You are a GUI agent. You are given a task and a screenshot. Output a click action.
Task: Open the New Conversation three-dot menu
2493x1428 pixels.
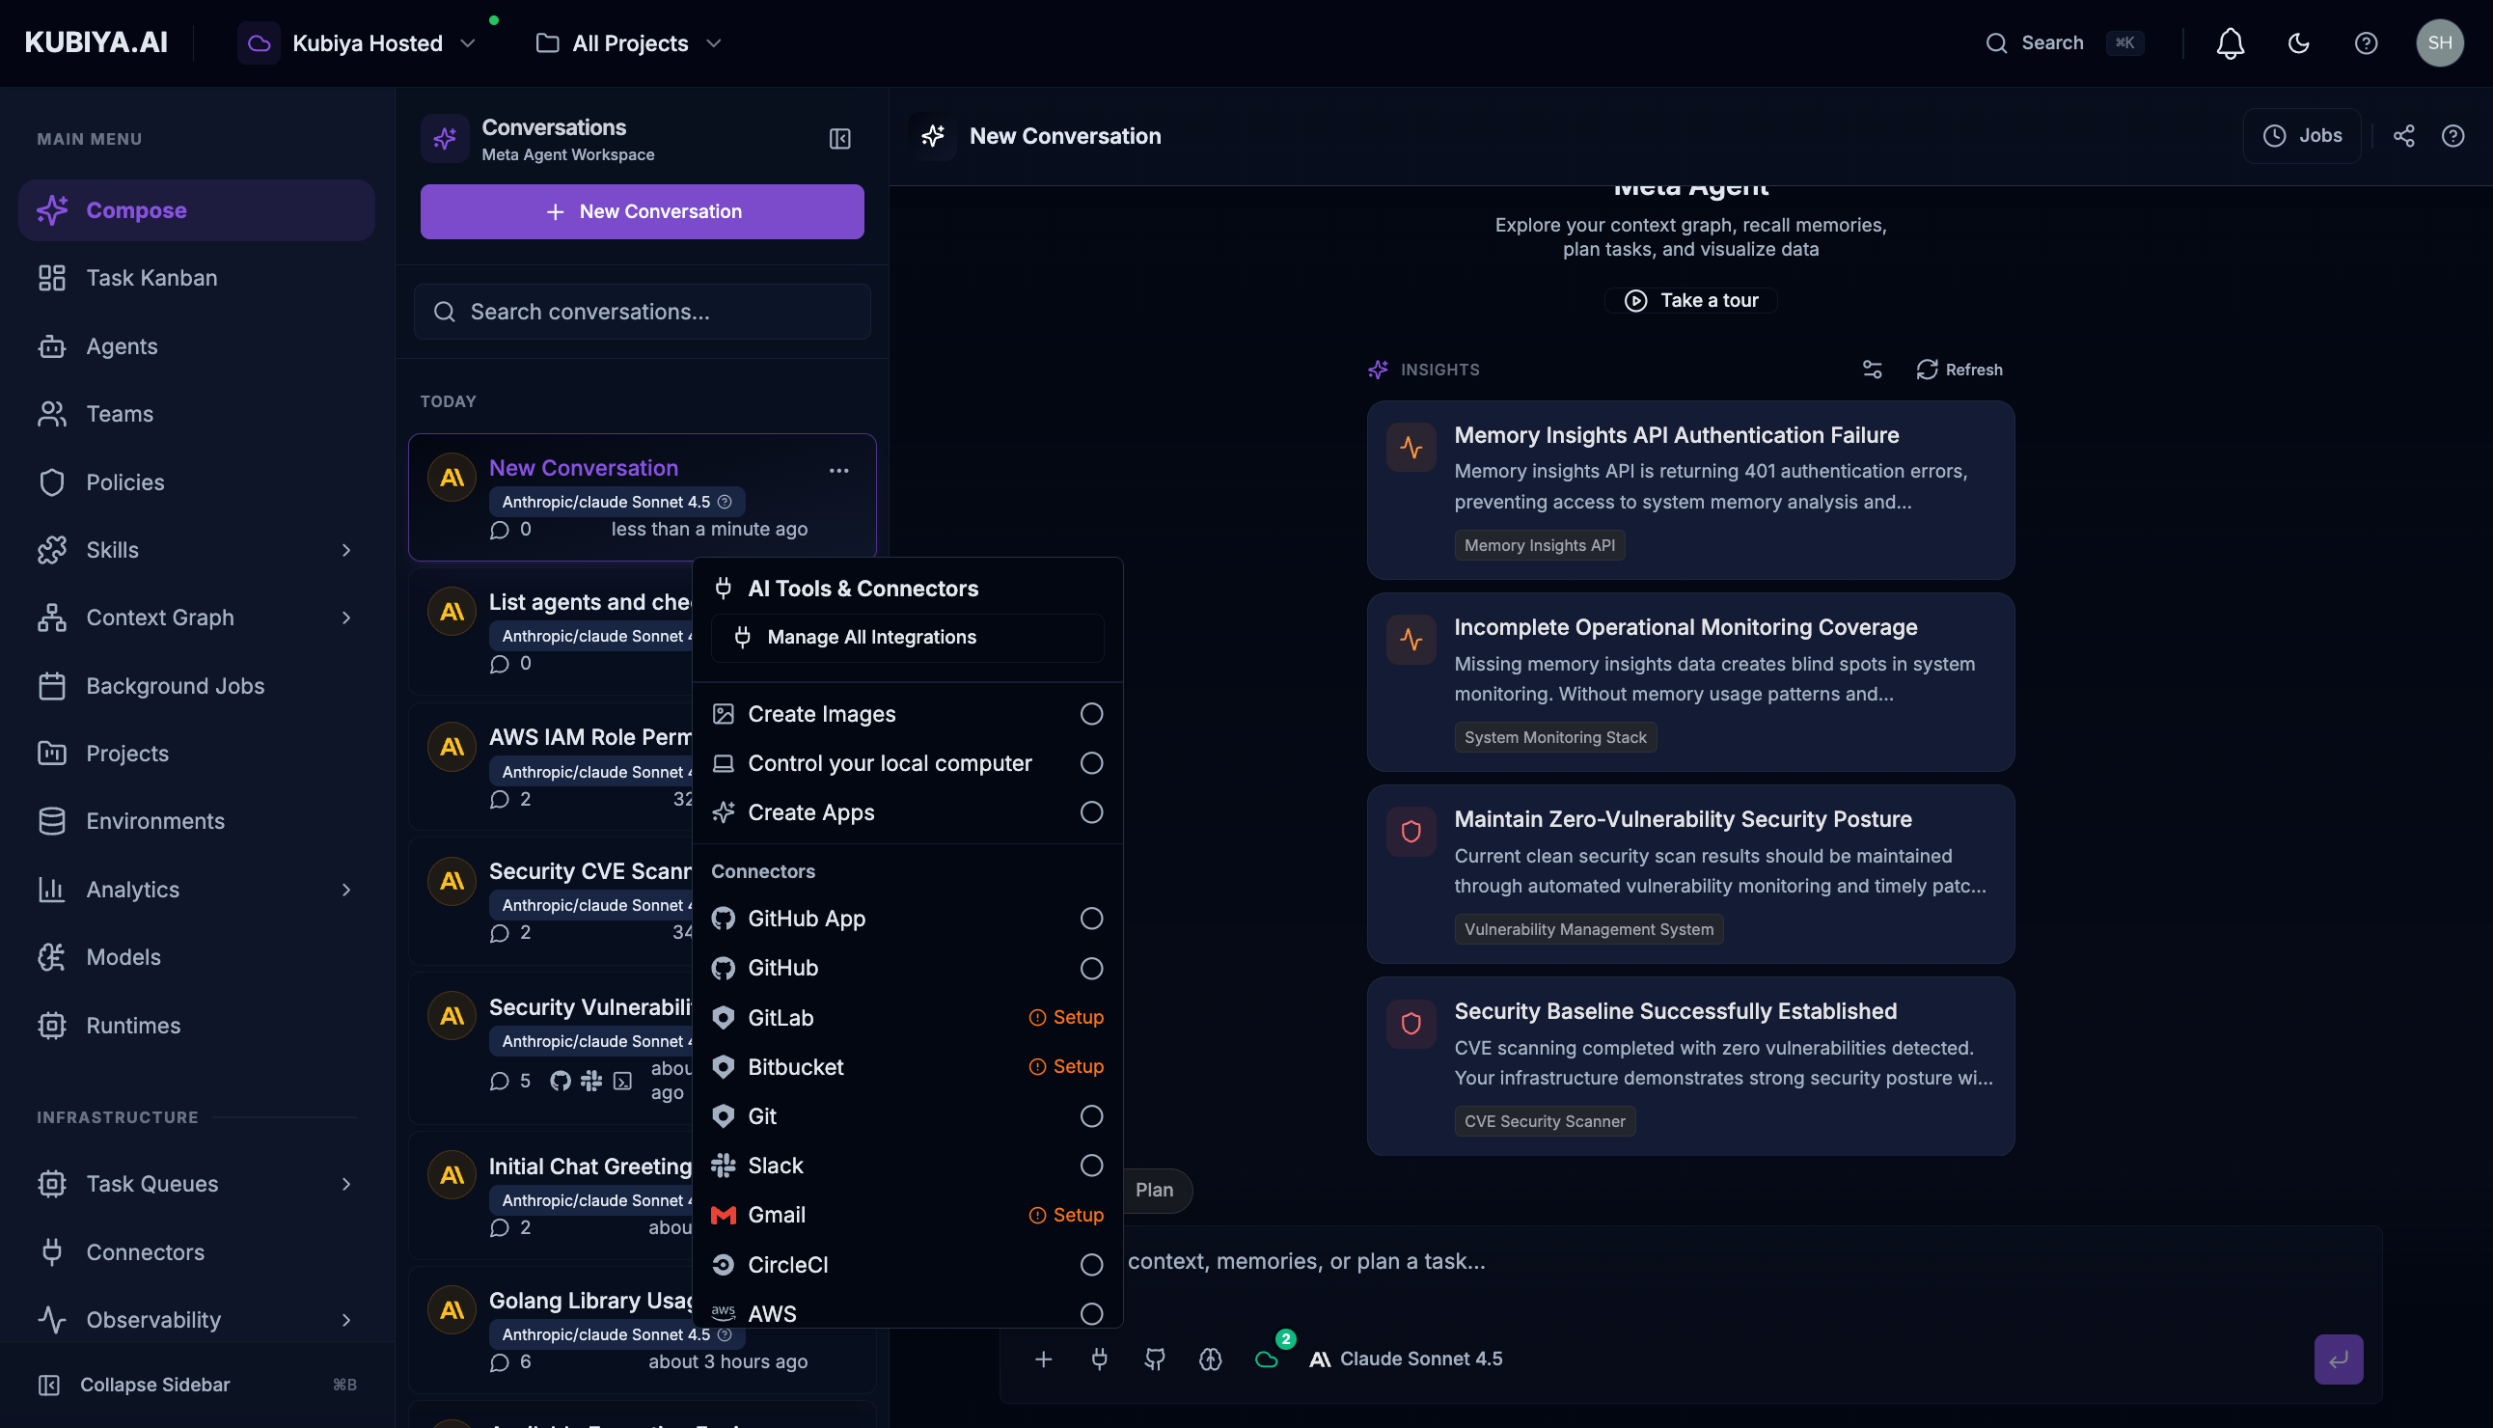(x=838, y=471)
